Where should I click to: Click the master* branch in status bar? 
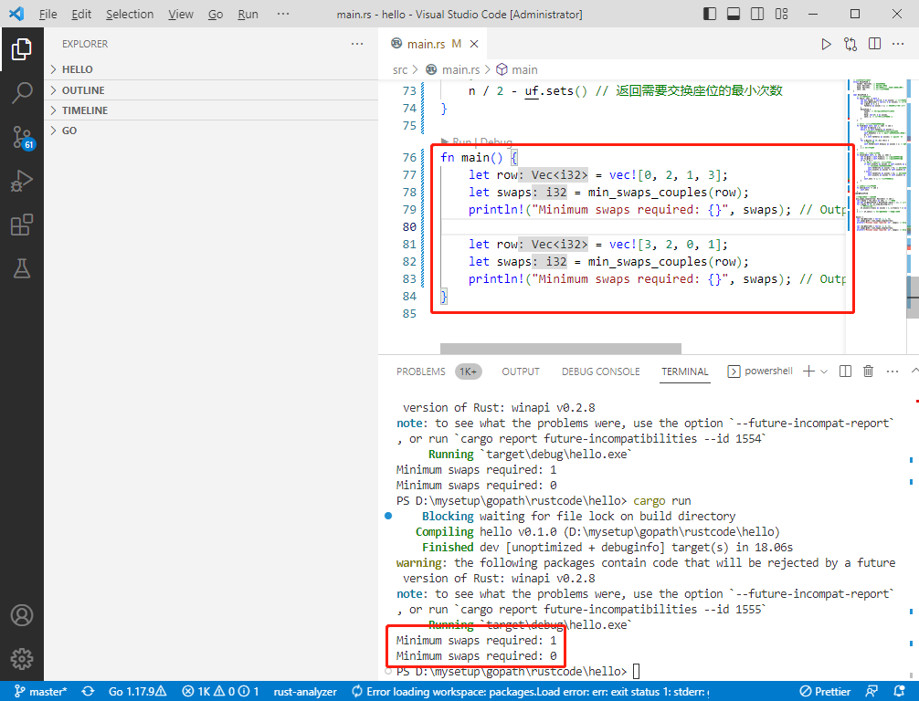click(x=40, y=691)
